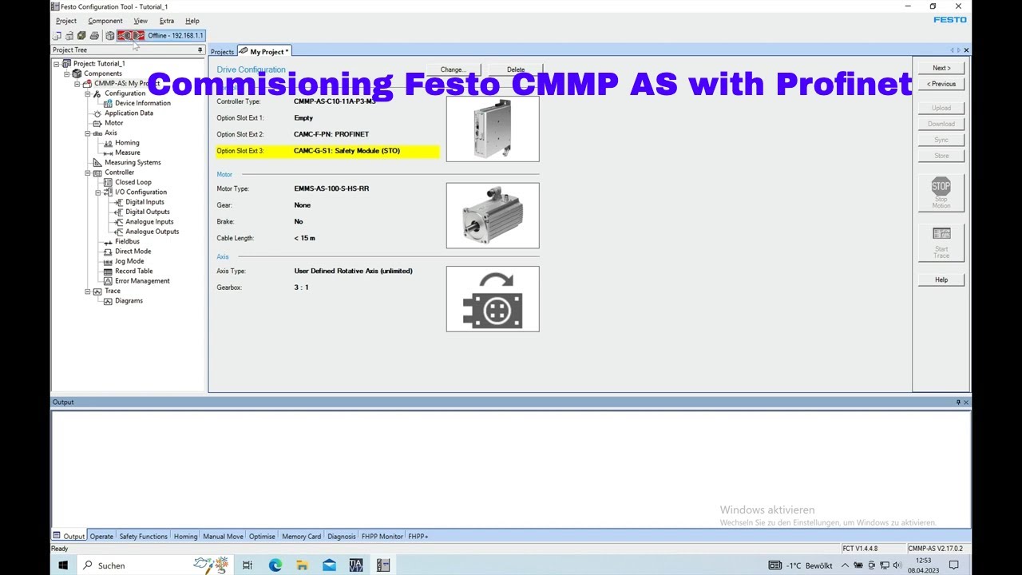Click the red offline connection icon
The width and height of the screenshot is (1022, 575).
tap(131, 36)
